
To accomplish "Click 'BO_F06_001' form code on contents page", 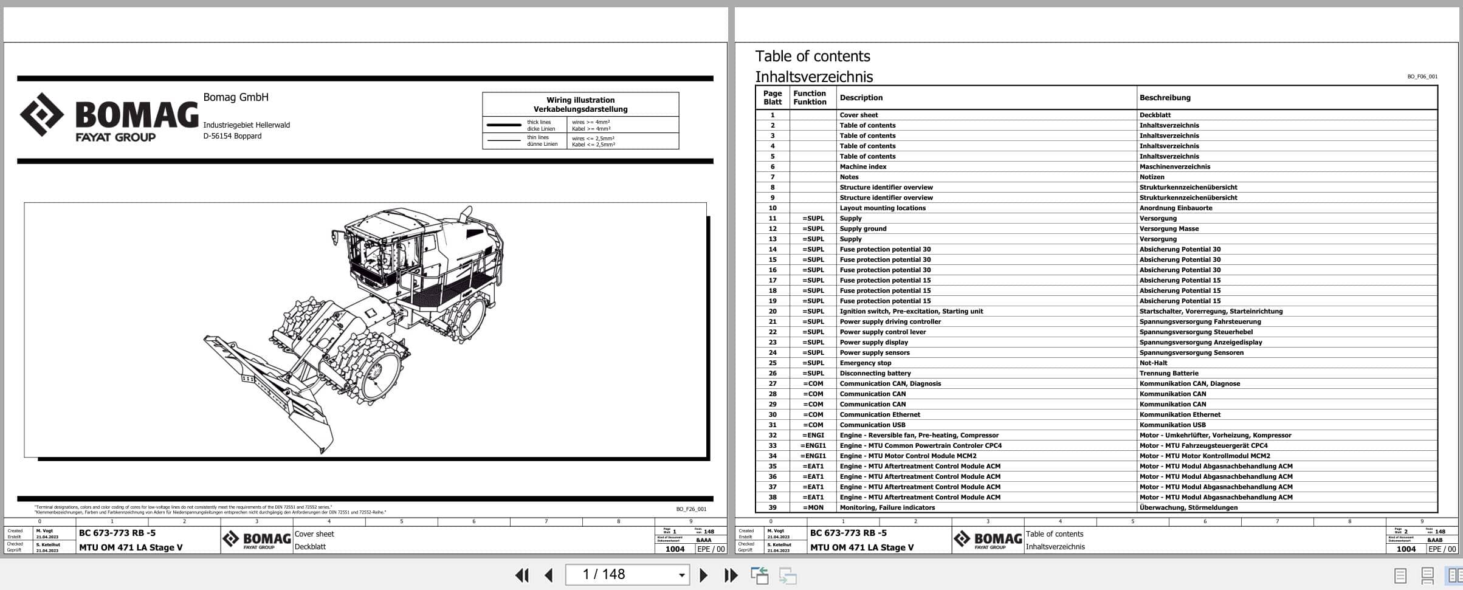I will pyautogui.click(x=1422, y=77).
